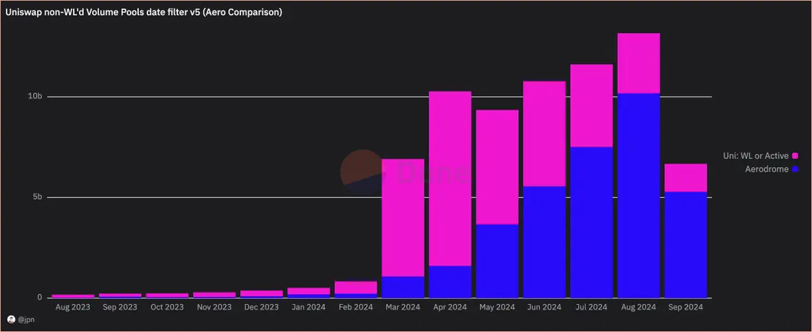
Task: Click the Dune watermark logo
Action: click(405, 174)
